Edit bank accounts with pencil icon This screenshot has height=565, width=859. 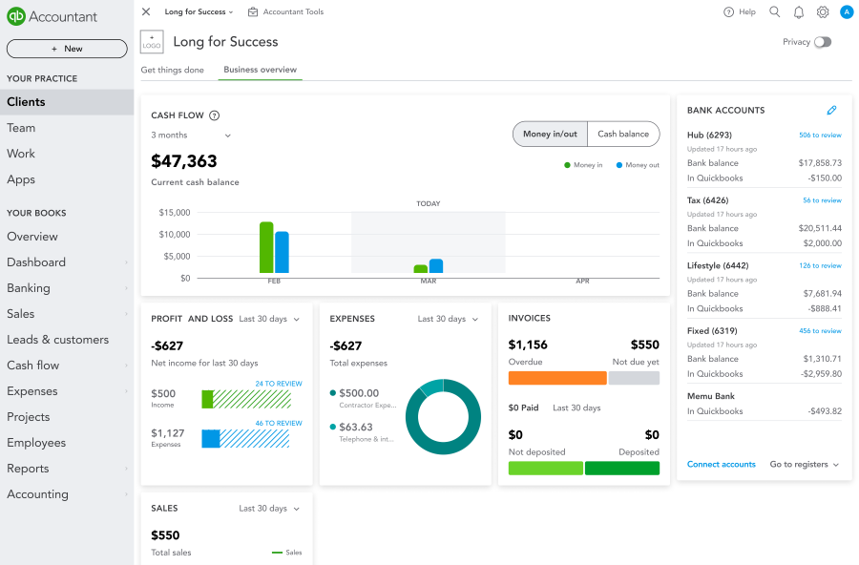pos(831,110)
